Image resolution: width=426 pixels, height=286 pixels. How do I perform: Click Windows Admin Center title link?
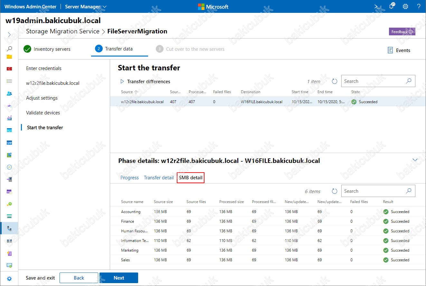(30, 6)
